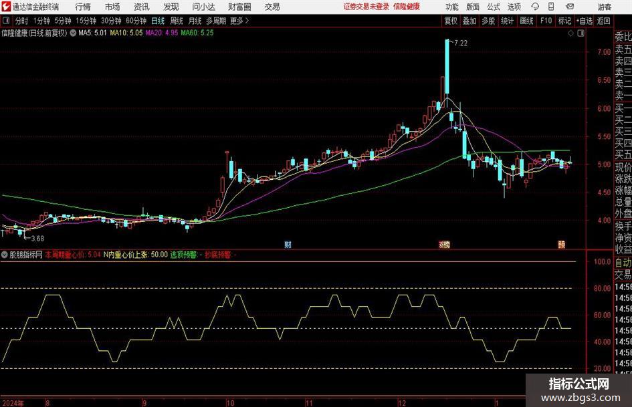Click the headset customer service icon
Screen dimensions: 632x407
click(535, 7)
